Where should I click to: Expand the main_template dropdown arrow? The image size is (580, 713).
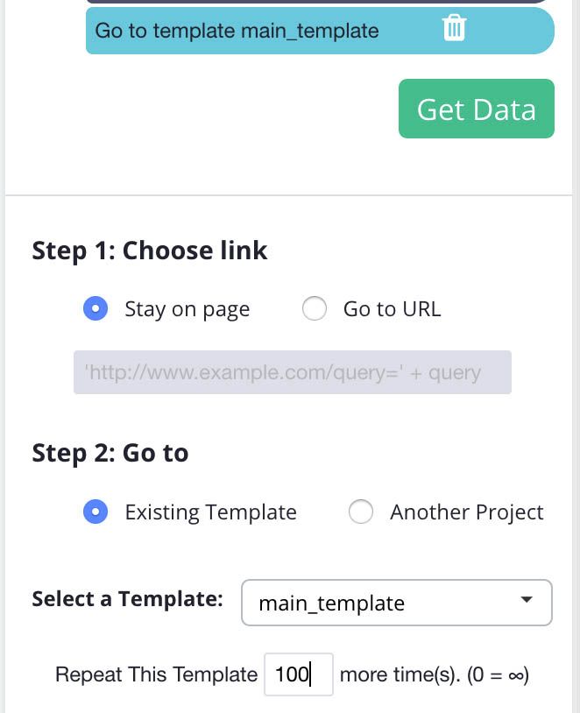[527, 600]
